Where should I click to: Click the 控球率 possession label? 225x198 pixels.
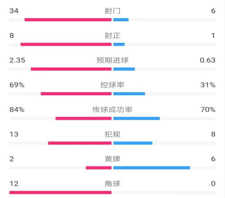[x=112, y=85]
